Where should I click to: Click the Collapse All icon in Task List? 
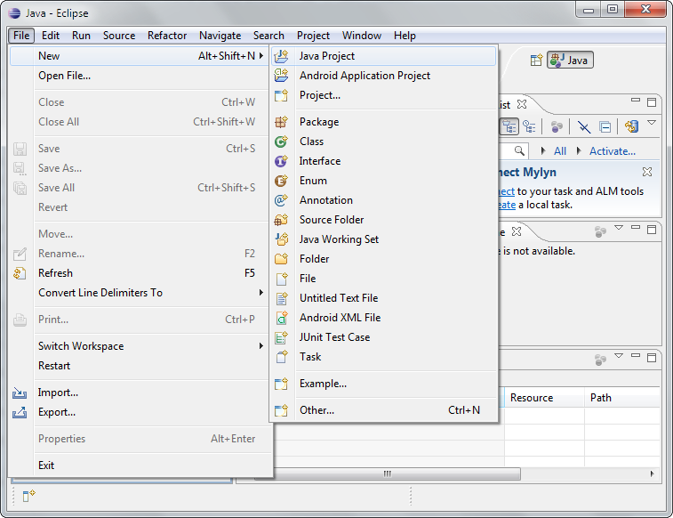[x=605, y=127]
